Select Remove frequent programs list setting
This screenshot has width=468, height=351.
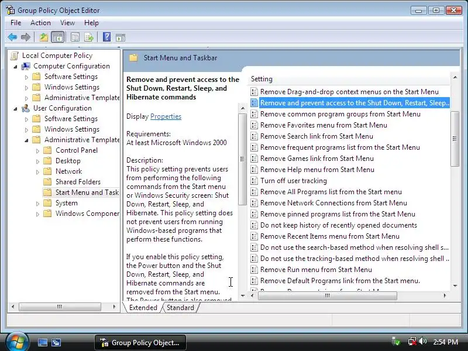coord(340,147)
